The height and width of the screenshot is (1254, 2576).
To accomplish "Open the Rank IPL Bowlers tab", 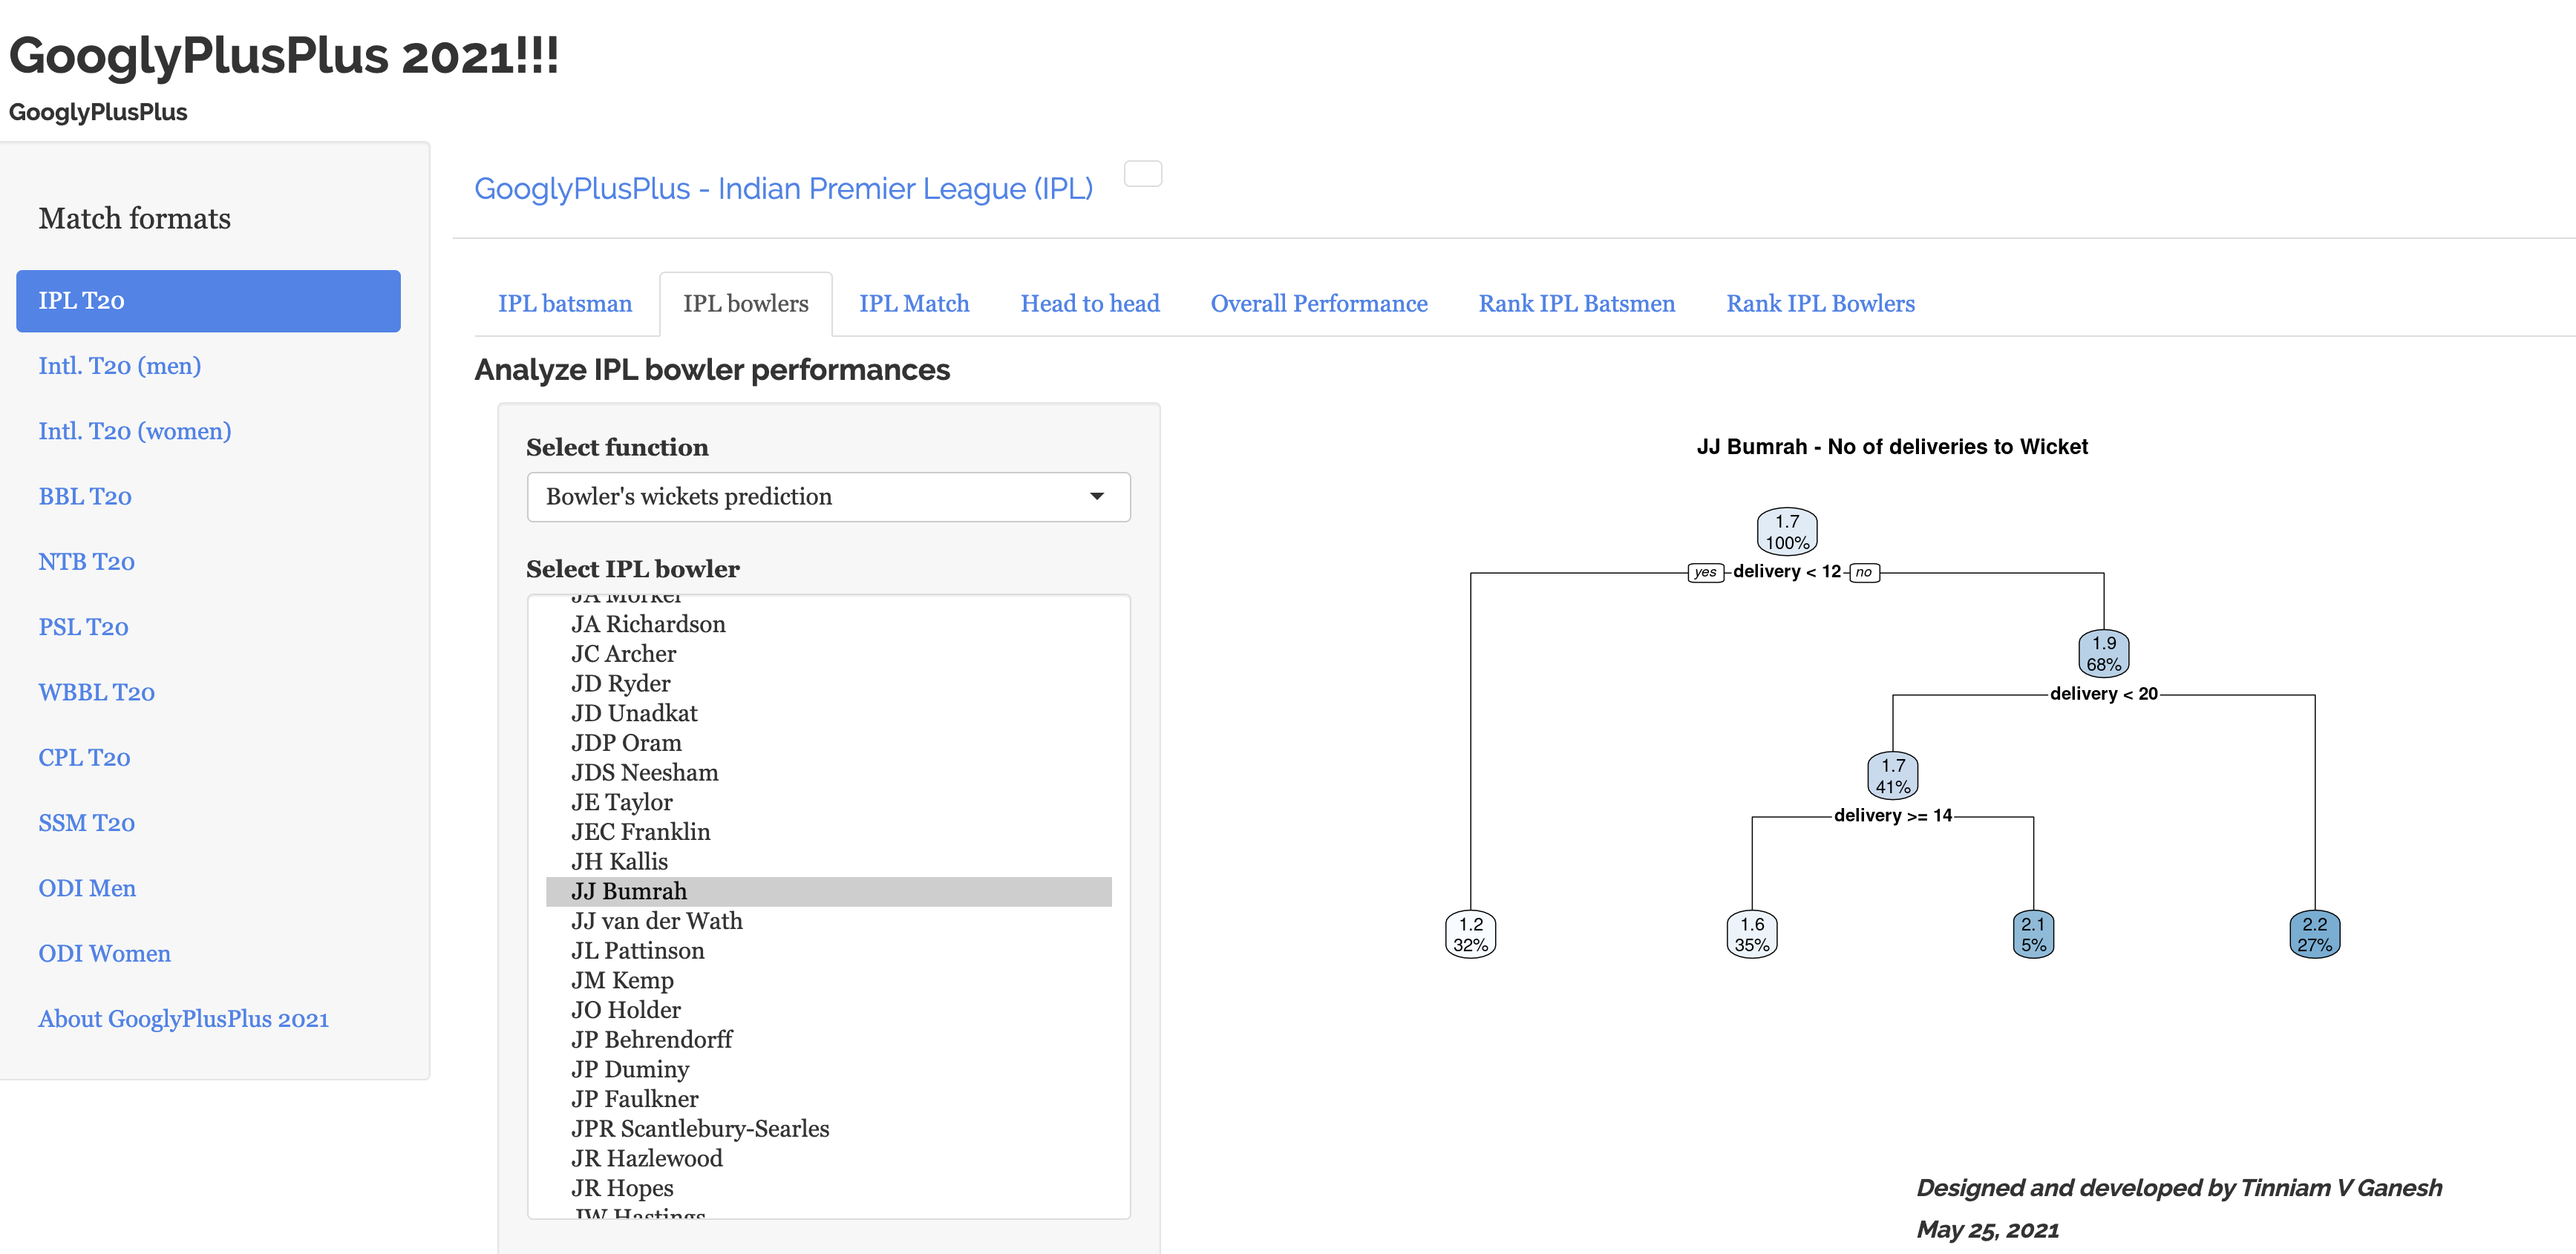I will pyautogui.click(x=1820, y=303).
